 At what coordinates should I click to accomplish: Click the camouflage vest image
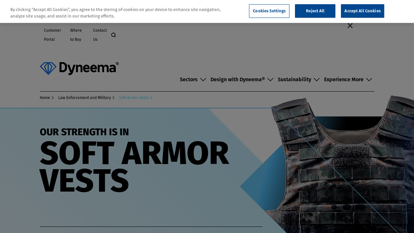341,165
